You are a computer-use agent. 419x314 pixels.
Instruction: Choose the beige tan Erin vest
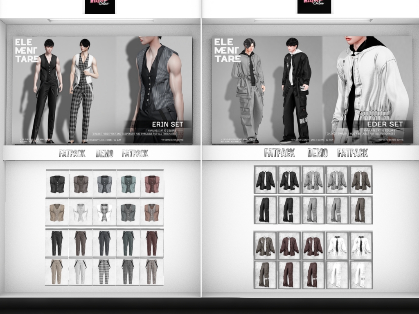[x=57, y=213]
